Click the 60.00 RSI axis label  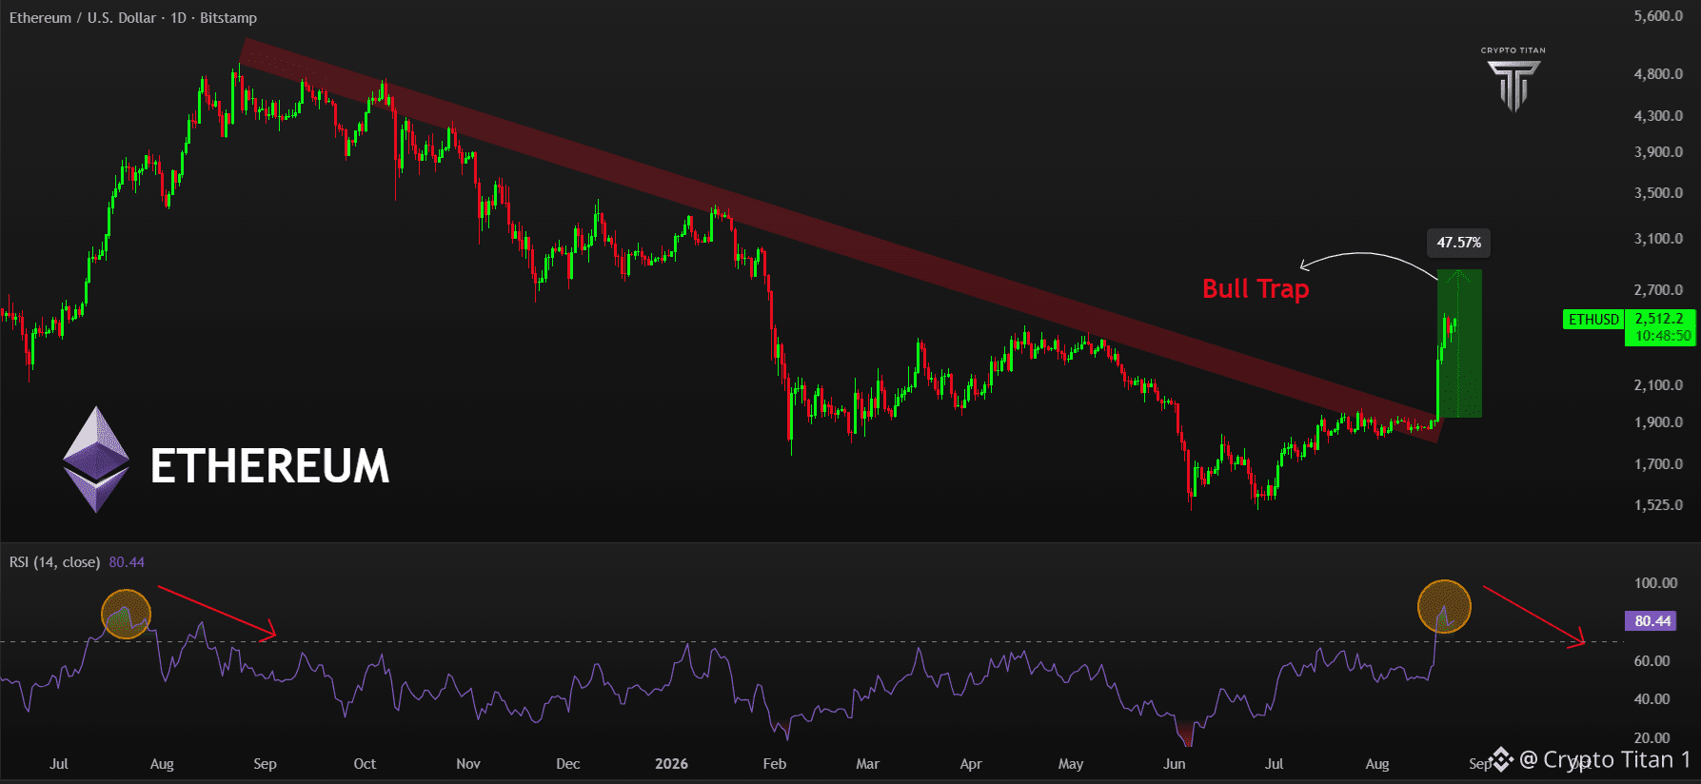coord(1652,661)
